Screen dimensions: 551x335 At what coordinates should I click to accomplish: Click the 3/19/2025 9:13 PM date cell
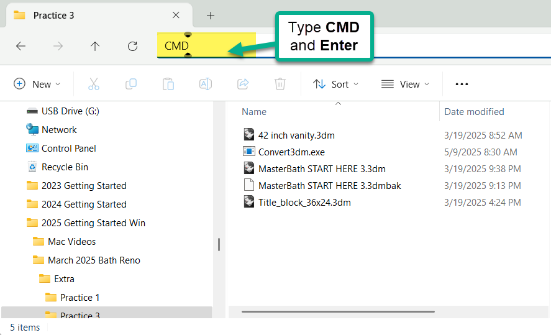(x=482, y=186)
